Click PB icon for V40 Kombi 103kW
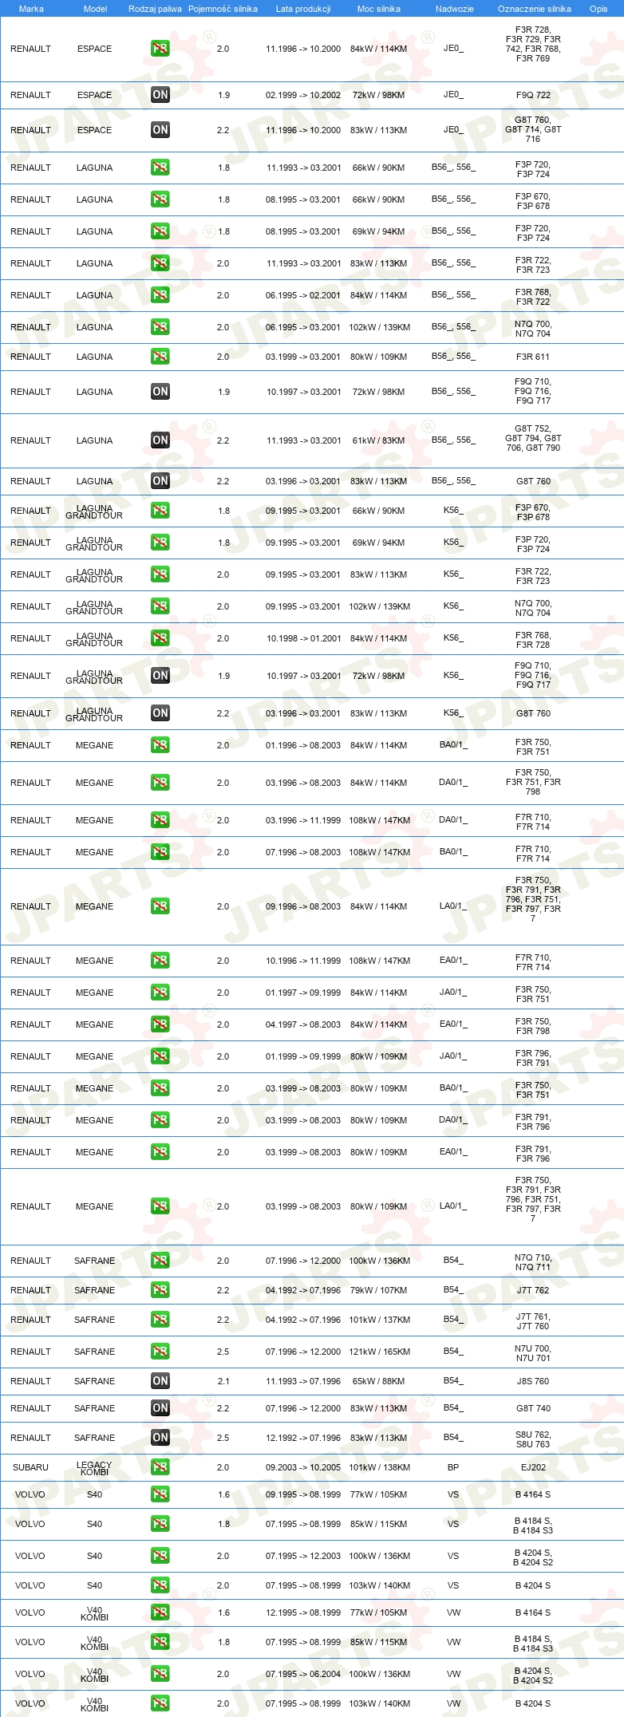624x1717 pixels. [160, 1703]
